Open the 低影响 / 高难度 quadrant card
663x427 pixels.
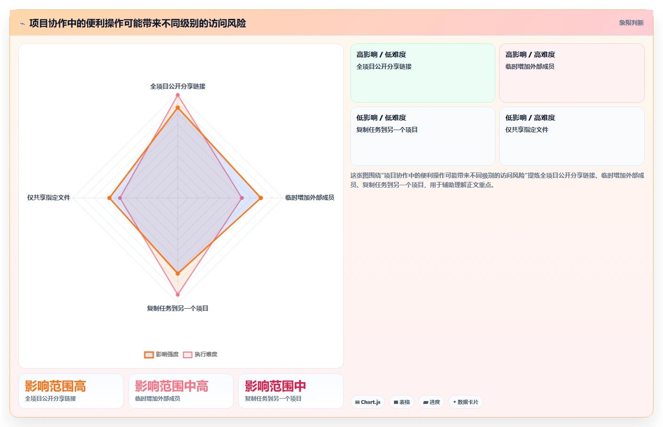tap(572, 136)
